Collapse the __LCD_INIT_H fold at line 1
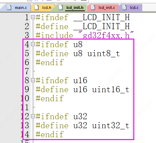 (33, 17)
